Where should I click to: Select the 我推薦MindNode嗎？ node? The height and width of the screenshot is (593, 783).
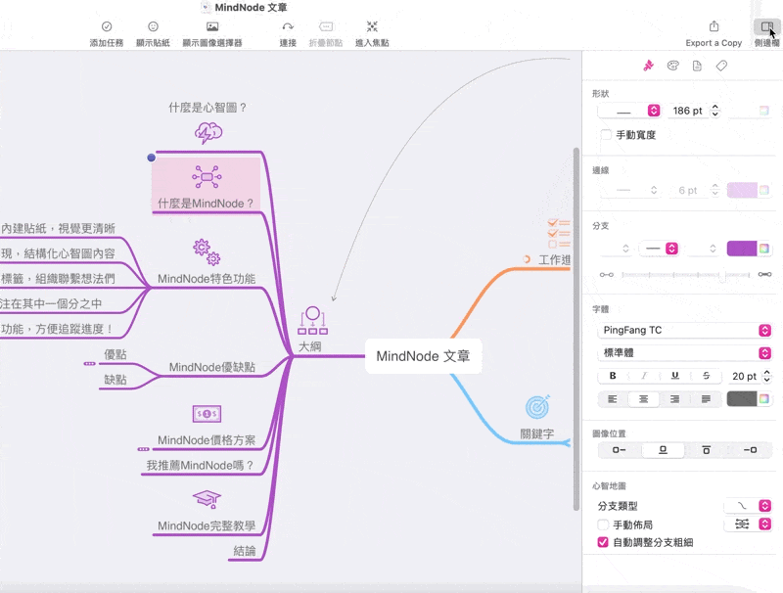point(200,465)
